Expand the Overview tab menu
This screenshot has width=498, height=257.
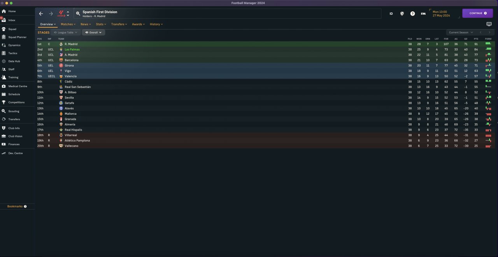pos(48,24)
